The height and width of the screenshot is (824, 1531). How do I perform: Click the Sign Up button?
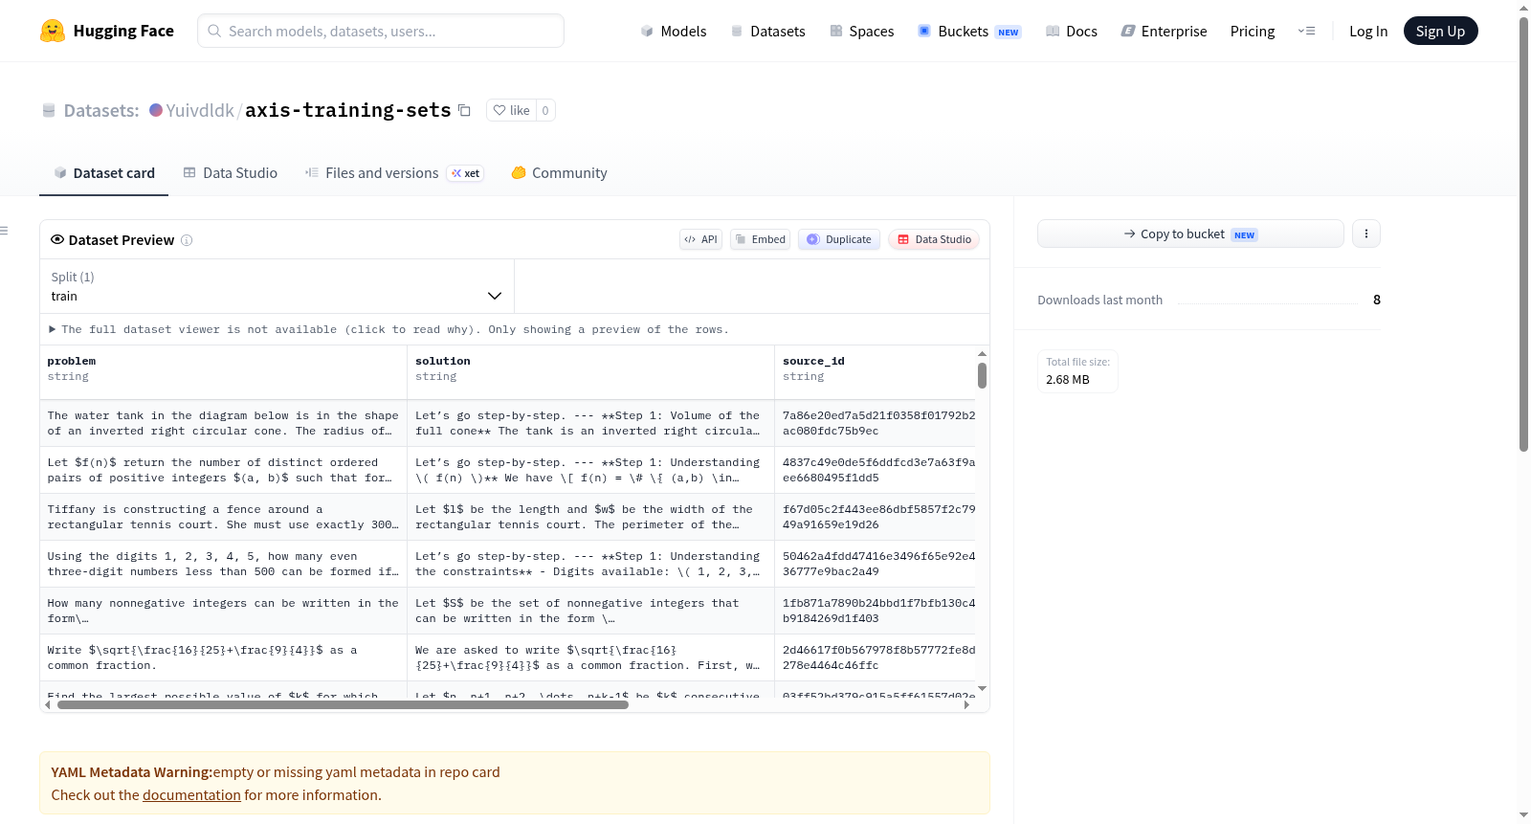tap(1441, 31)
